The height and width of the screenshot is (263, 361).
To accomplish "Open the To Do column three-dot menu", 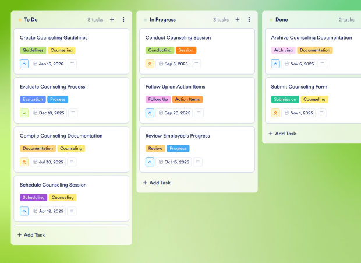I will 123,19.
